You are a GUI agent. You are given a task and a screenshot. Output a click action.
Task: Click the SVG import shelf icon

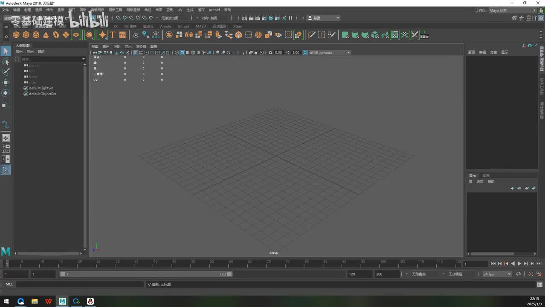(x=122, y=35)
